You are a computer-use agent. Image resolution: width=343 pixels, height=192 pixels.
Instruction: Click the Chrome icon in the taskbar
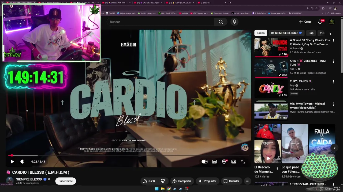[x=169, y=189]
